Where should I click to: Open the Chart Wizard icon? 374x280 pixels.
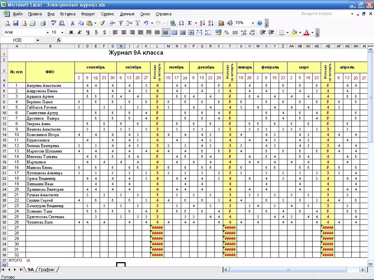[x=221, y=23]
